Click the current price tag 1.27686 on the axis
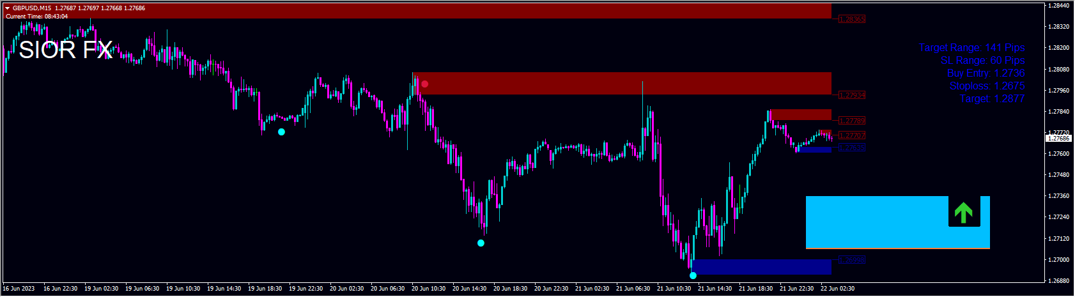Viewport: 1075px width, 297px height. click(x=1058, y=138)
